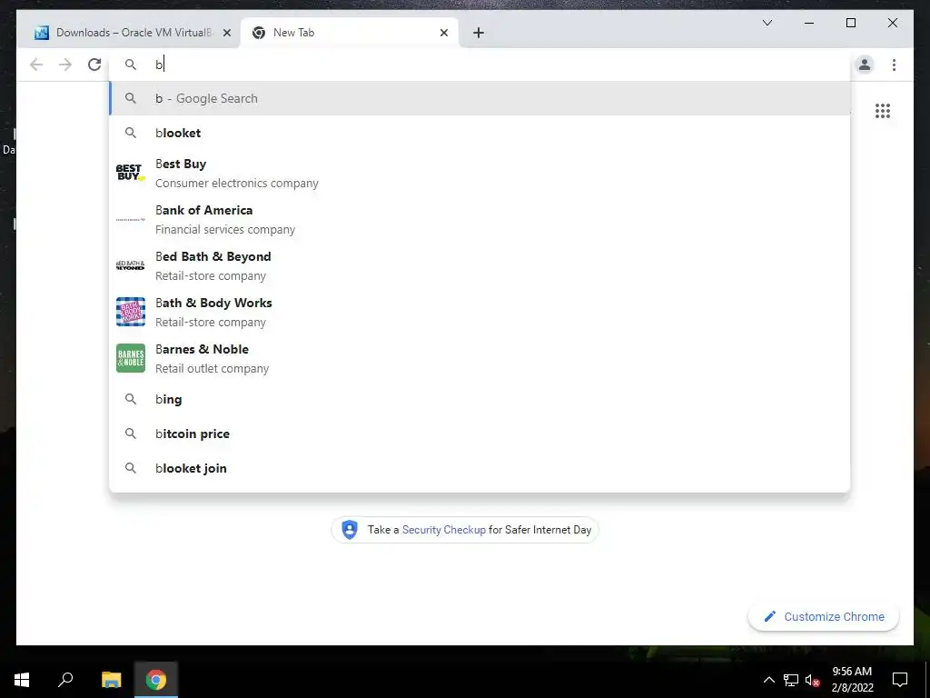The height and width of the screenshot is (698, 930).
Task: Click the Chrome taskbar icon
Action: pos(156,680)
